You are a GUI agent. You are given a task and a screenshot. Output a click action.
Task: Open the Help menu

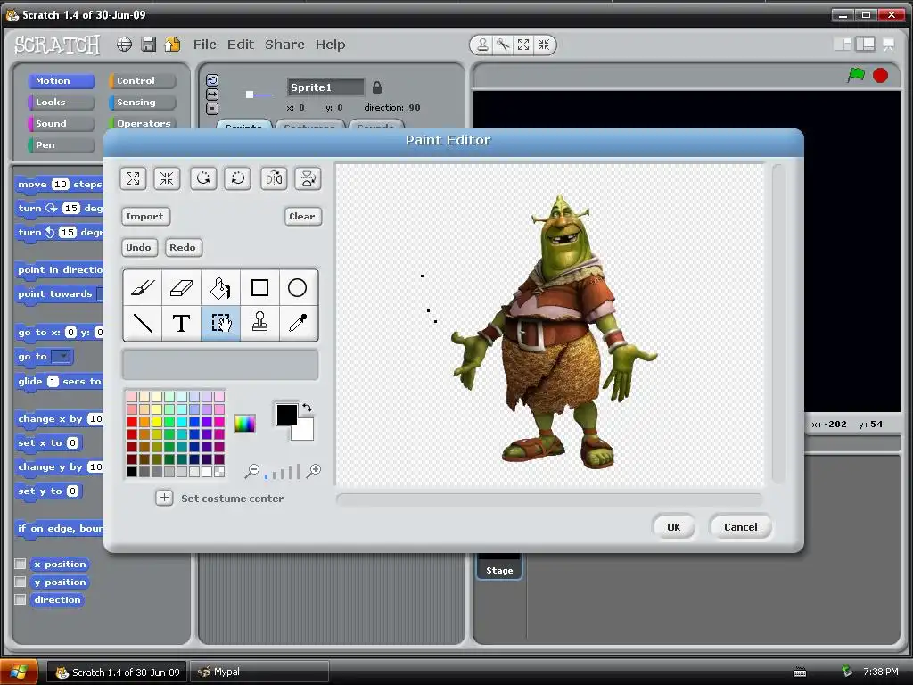coord(330,45)
